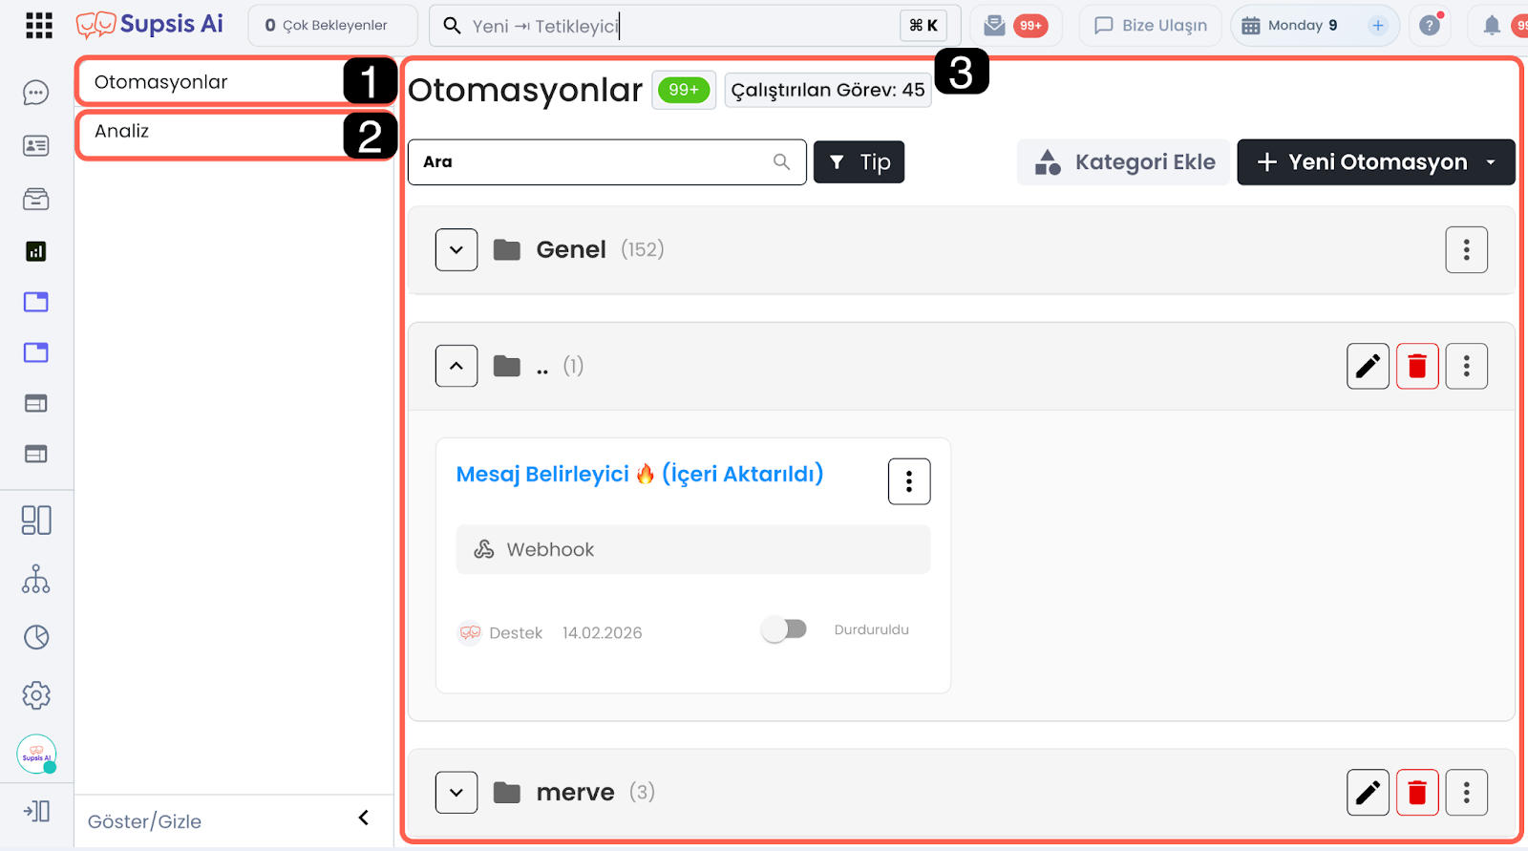Click the Kategori Ekle button

[1124, 162]
